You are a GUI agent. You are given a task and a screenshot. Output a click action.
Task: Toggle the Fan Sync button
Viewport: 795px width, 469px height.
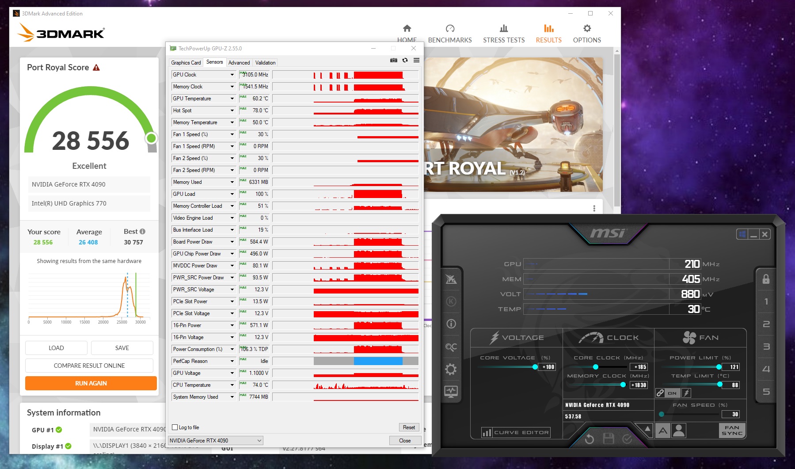(x=732, y=431)
